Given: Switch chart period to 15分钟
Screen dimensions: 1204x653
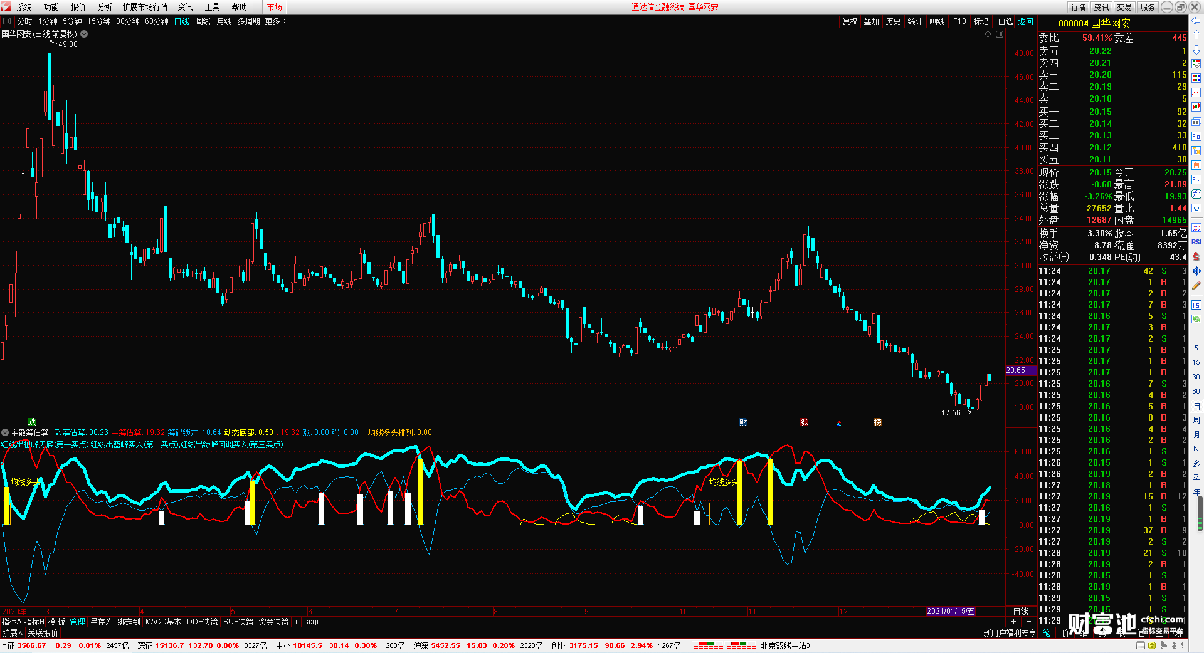Looking at the screenshot, I should point(99,21).
